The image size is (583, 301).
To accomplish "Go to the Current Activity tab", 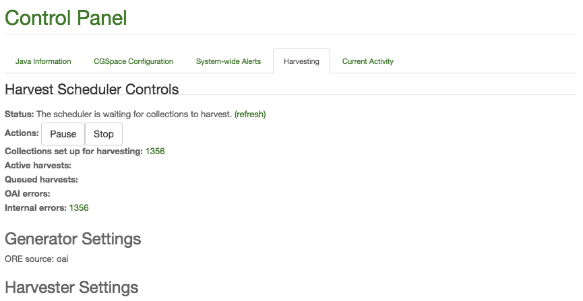I will point(368,61).
